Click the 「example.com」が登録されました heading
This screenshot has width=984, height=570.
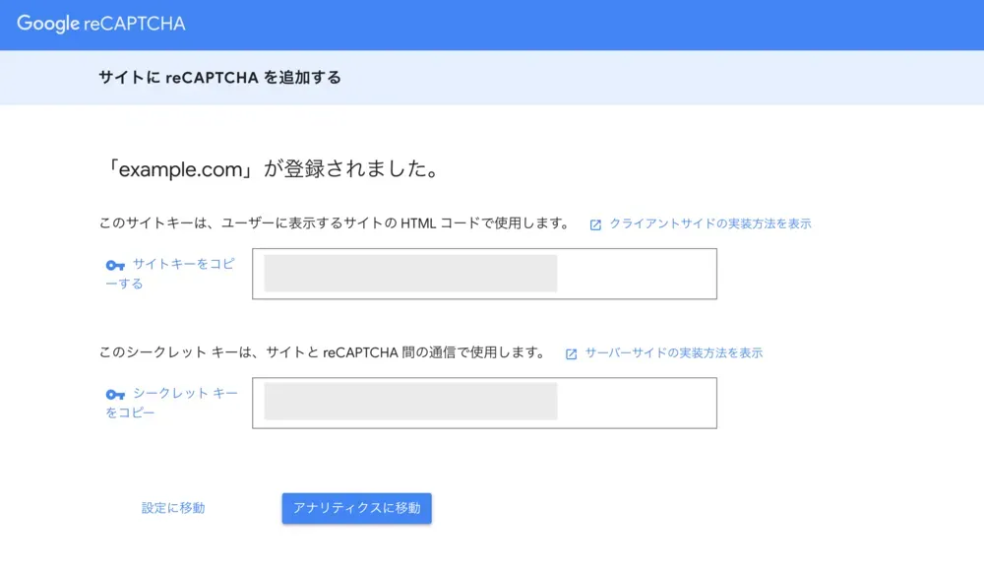274,169
